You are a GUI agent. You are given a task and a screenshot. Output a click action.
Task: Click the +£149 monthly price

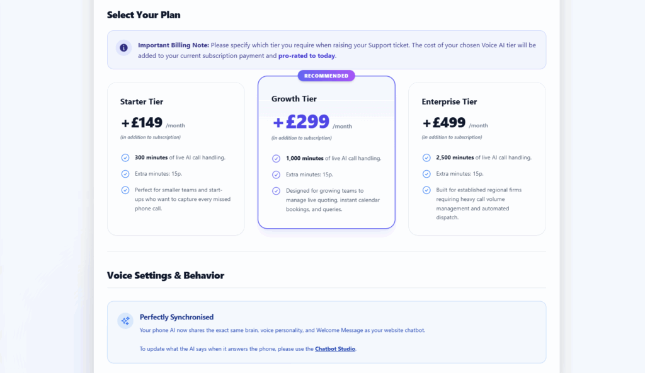tap(142, 123)
